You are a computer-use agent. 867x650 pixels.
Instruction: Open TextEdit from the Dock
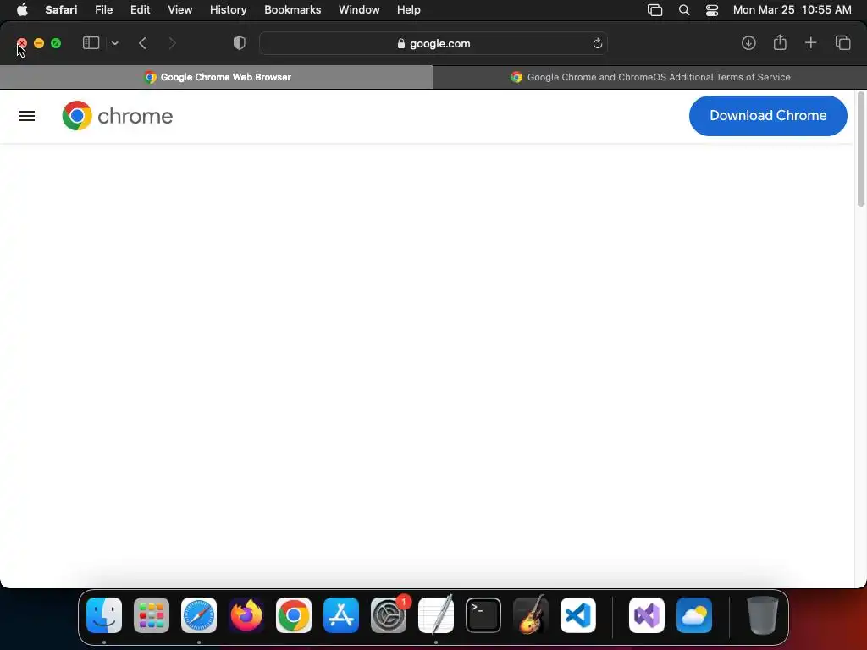[436, 615]
